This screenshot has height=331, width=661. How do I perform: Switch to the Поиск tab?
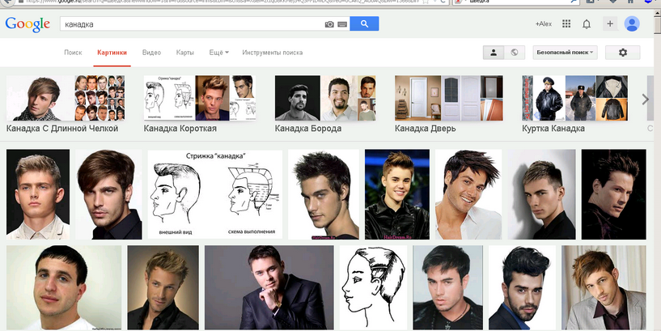point(73,53)
